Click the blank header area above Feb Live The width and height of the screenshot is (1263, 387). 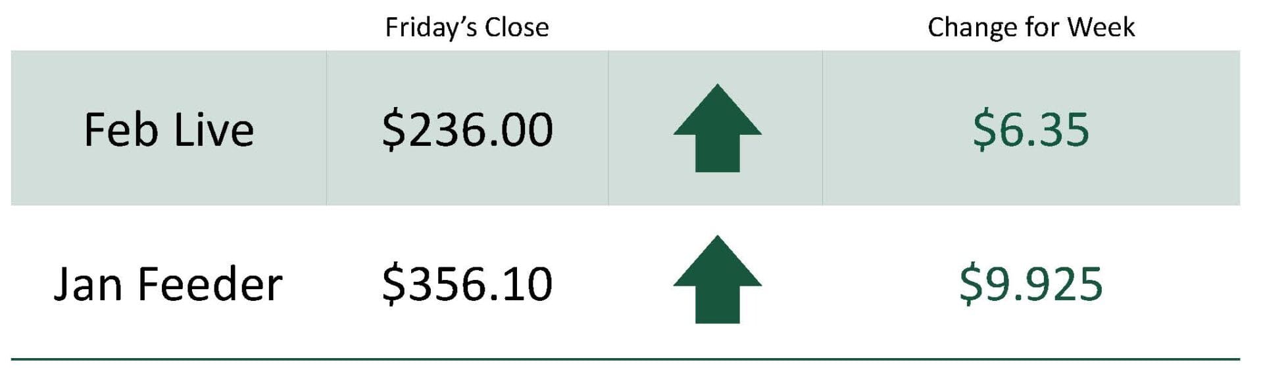coord(168,26)
